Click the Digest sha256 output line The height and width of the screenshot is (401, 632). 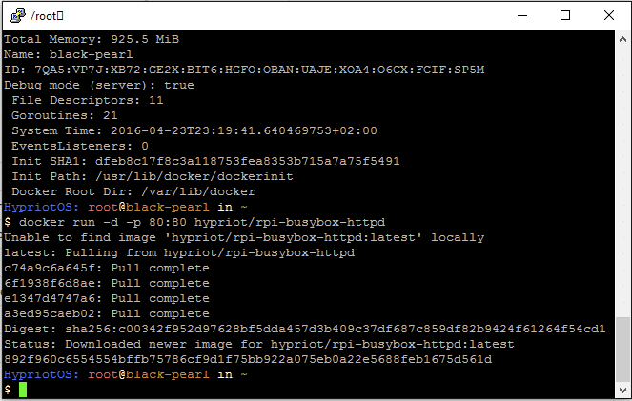point(305,329)
